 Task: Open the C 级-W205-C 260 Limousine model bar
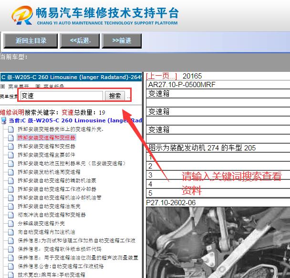click(71, 77)
